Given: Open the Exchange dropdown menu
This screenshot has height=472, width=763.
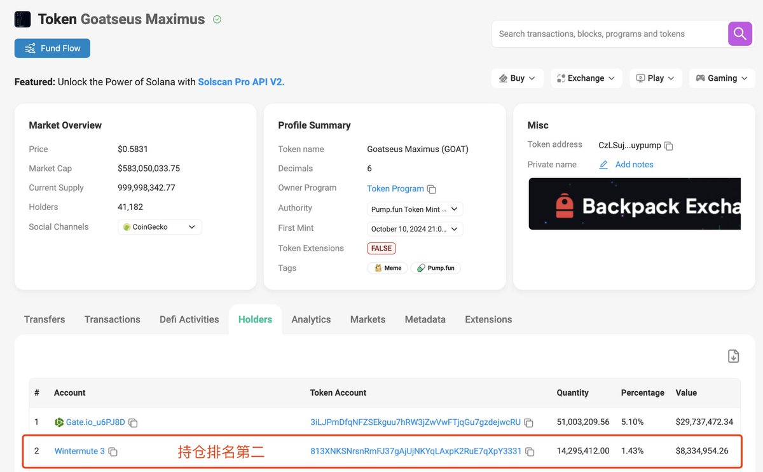Looking at the screenshot, I should click(x=586, y=78).
